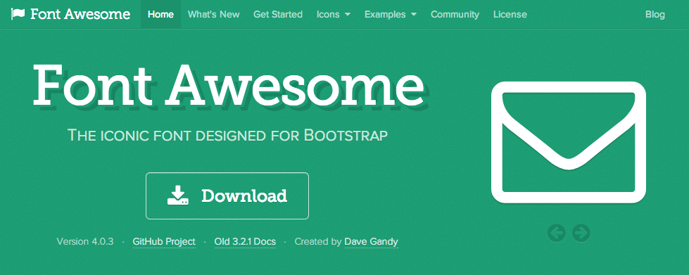Viewport: 689px width, 275px height.
Task: Click the download tray icon in button
Action: pyautogui.click(x=178, y=196)
